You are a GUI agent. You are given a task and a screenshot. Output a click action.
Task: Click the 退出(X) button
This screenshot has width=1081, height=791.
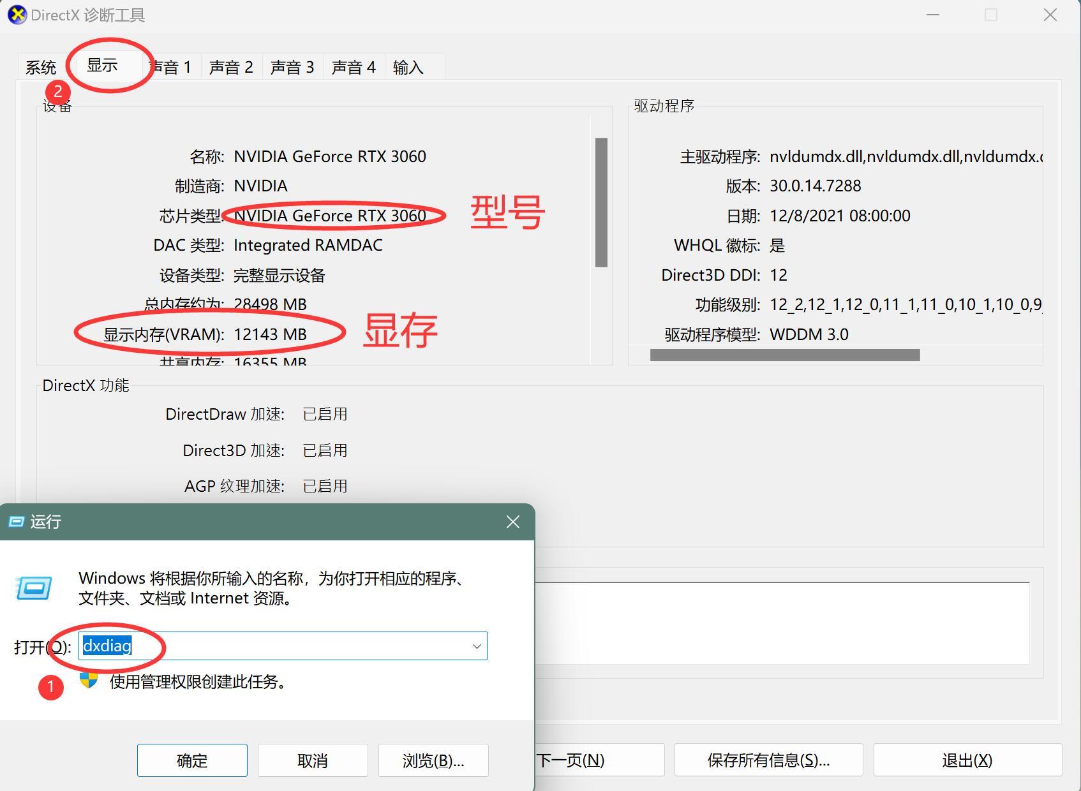coord(967,760)
